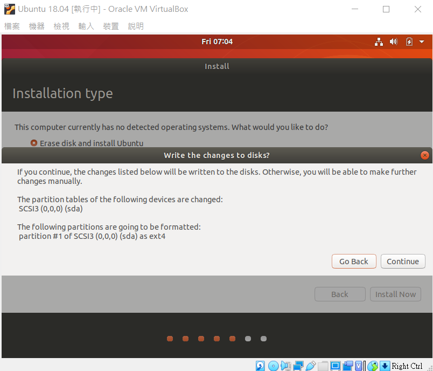
Task: Click the network adapters status icon
Action: tap(298, 366)
